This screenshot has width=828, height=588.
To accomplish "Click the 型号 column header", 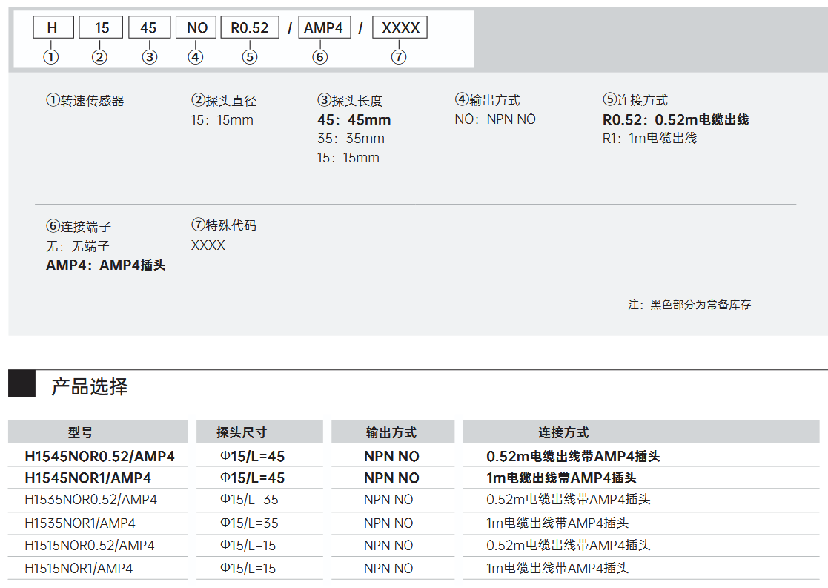I will tap(81, 432).
